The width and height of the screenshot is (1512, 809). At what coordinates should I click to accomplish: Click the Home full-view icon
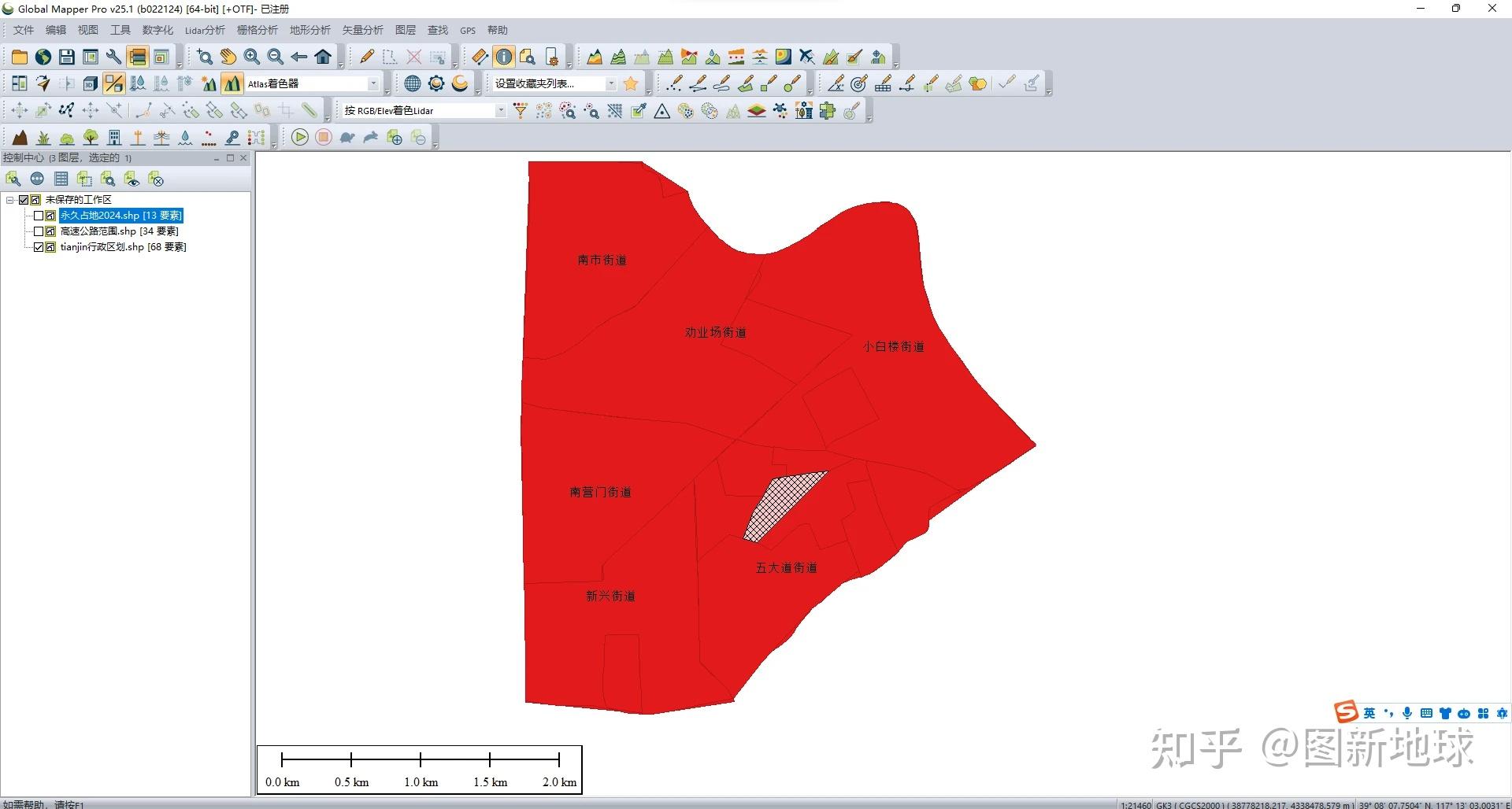point(323,57)
